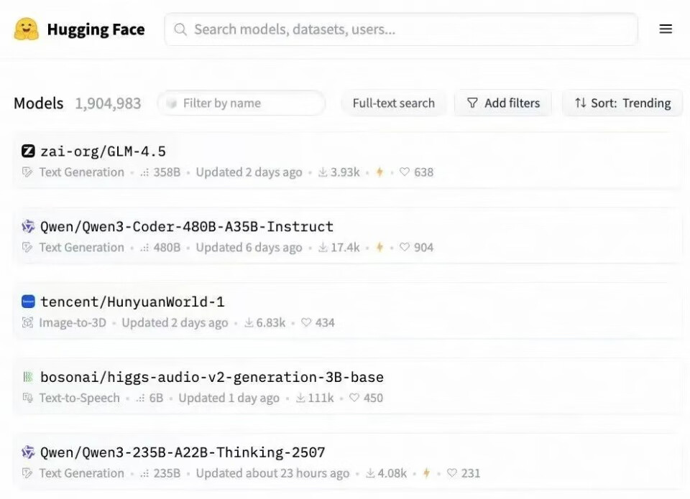
Task: Click the bosonai organization avatar icon
Action: click(28, 378)
